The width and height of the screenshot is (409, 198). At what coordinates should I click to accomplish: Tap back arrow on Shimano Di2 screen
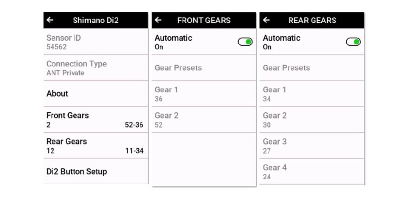pos(50,20)
